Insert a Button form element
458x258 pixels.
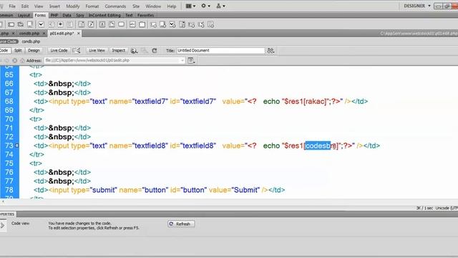(x=121, y=24)
